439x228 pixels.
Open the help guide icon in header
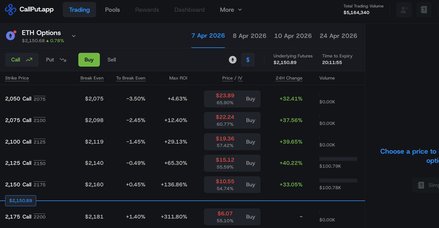pos(424,10)
